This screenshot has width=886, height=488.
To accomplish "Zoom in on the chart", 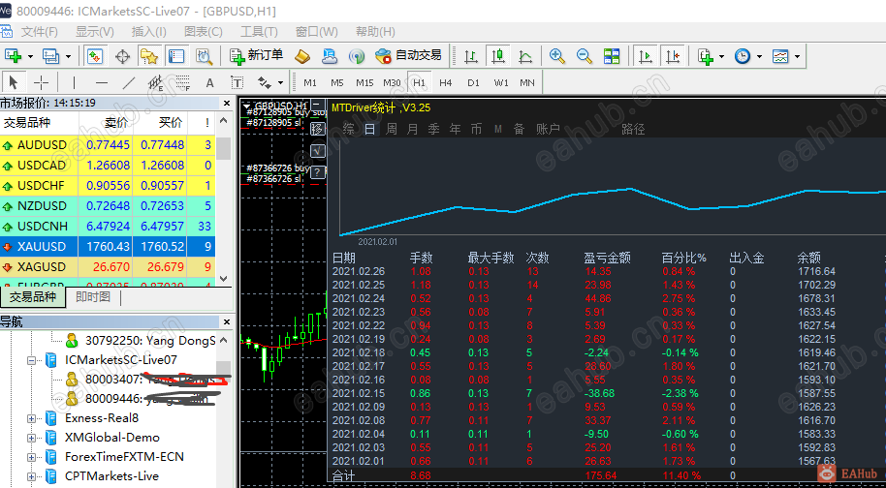I will 557,56.
